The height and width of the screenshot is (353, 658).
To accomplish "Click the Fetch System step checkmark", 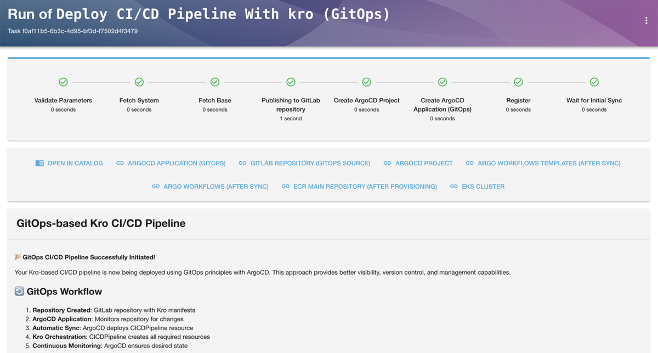I will coord(139,82).
